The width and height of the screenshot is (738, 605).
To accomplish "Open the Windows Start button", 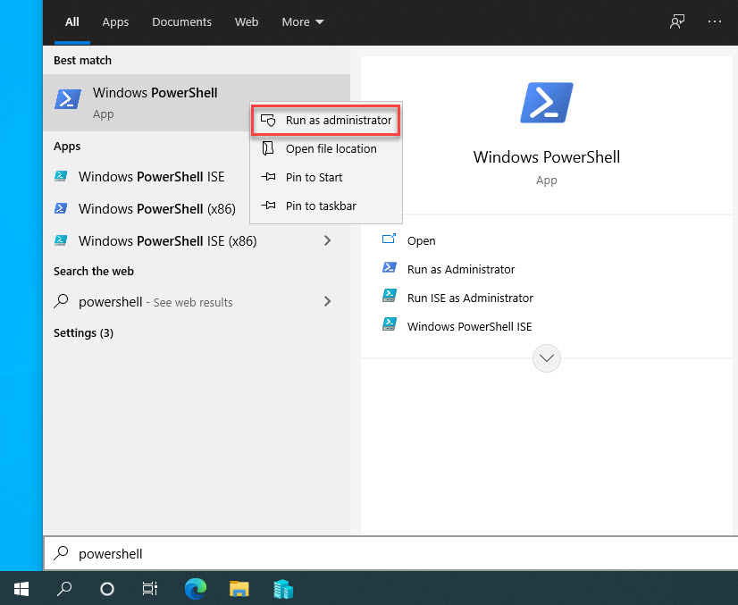I will [21, 589].
